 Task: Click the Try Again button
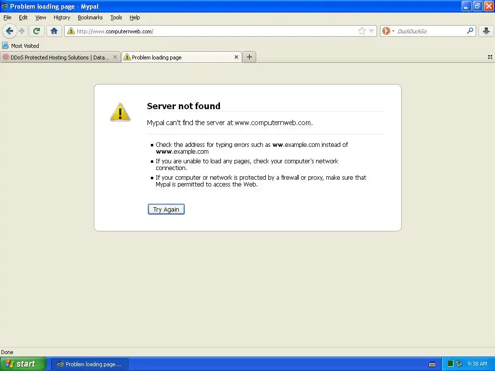click(x=166, y=209)
